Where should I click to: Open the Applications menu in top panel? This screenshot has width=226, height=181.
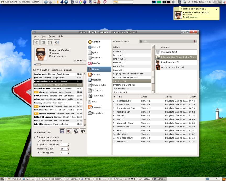tap(11, 2)
